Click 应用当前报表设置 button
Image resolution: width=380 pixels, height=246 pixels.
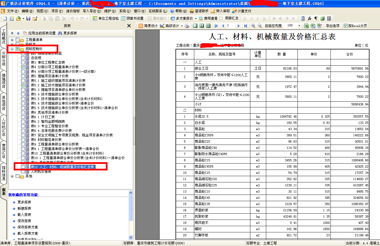coord(39,33)
